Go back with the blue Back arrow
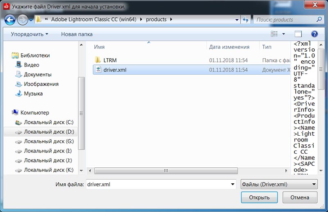This screenshot has width=328, height=212. point(9,20)
